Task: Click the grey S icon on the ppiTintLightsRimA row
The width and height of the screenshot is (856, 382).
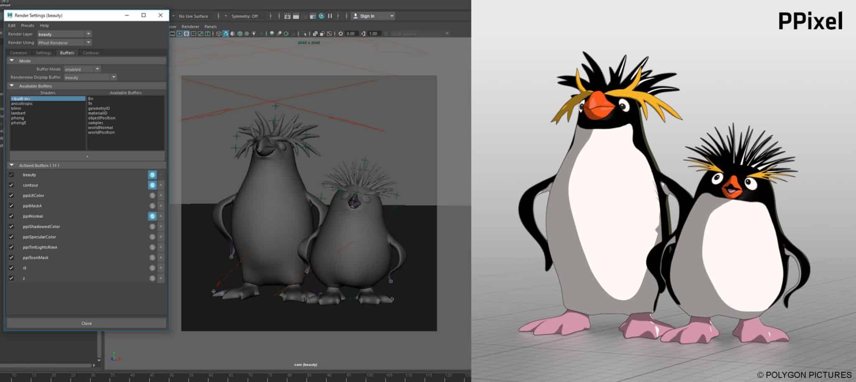Action: pos(152,247)
